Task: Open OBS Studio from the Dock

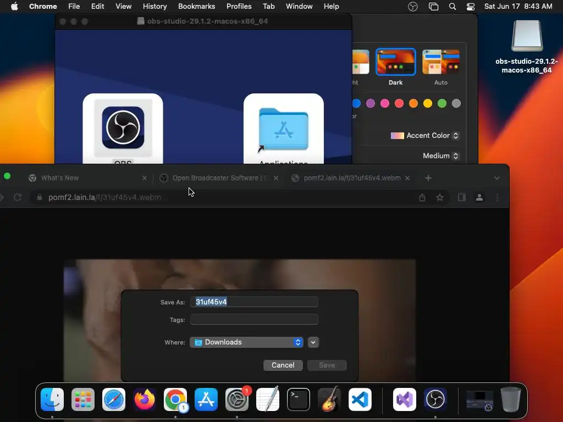Action: (x=435, y=399)
